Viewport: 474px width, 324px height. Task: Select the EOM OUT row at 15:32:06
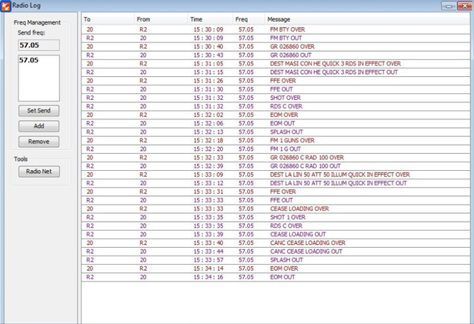point(275,123)
